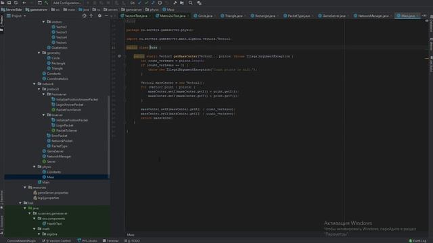Click gameserver module breadcrumb
Screen dimensions: 433x243
[37, 9]
